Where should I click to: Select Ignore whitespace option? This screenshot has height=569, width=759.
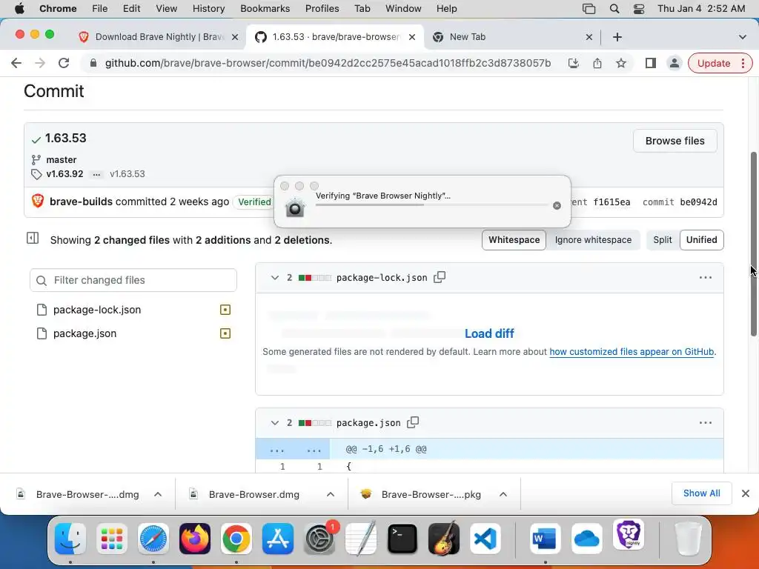point(593,240)
